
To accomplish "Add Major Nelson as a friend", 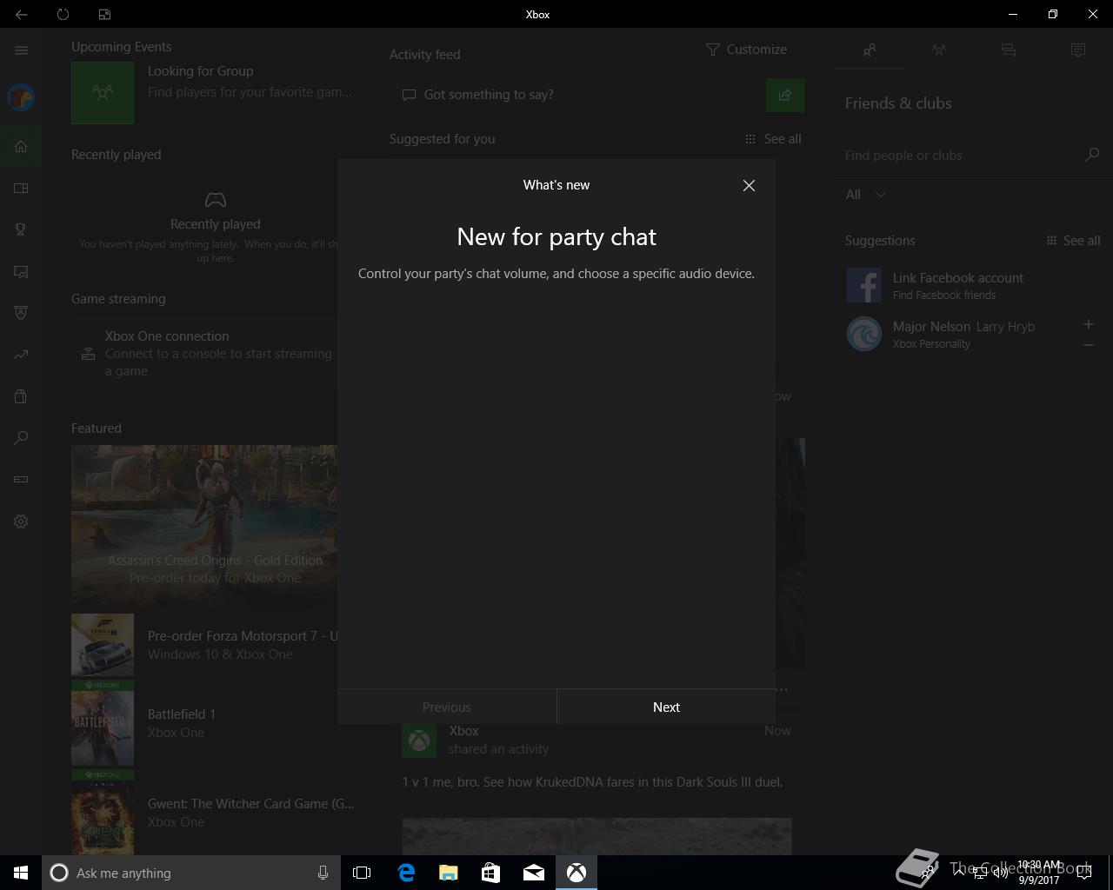I will tap(1088, 324).
